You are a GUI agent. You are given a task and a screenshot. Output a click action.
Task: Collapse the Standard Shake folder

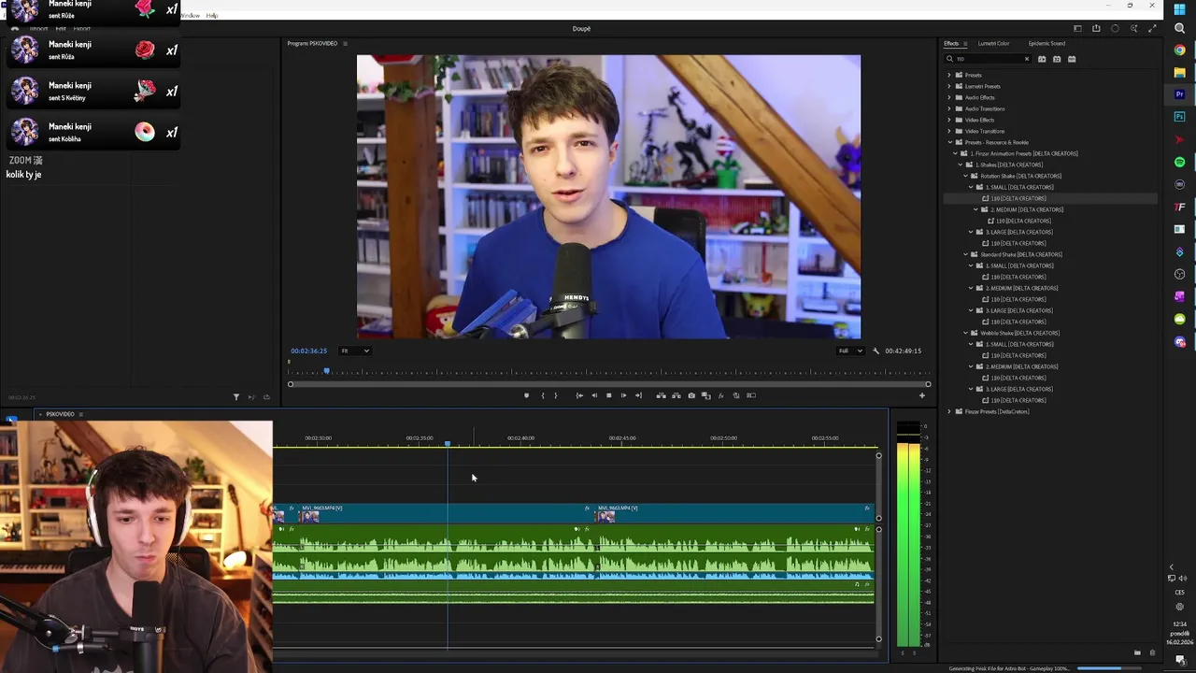(966, 254)
